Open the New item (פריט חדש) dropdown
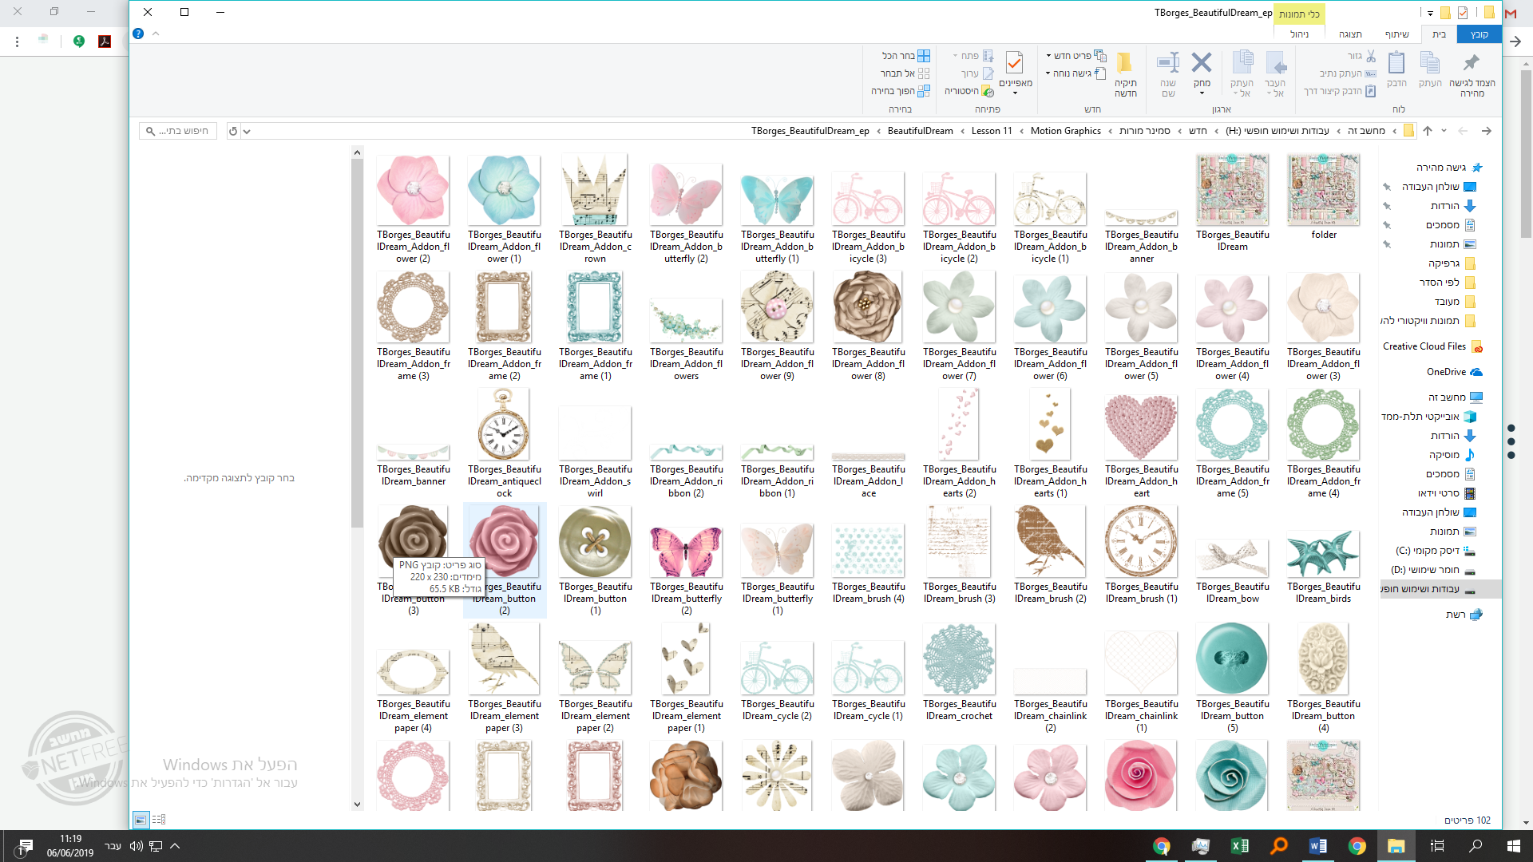 (x=1074, y=56)
